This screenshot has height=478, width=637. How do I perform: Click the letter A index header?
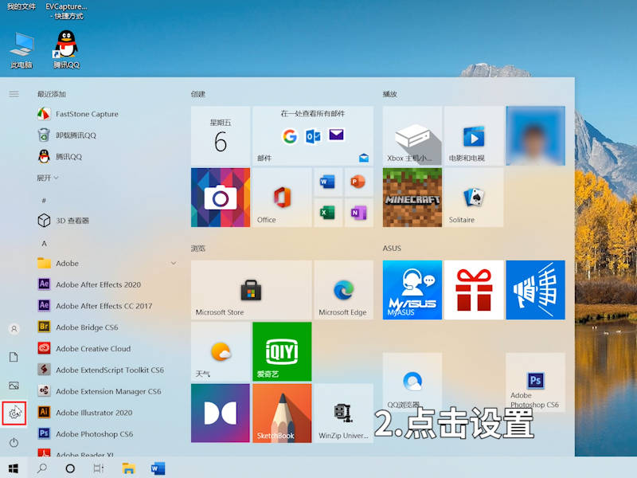(x=45, y=244)
